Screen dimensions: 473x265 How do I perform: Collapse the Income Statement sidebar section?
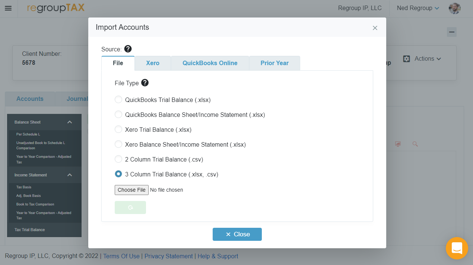(70, 175)
